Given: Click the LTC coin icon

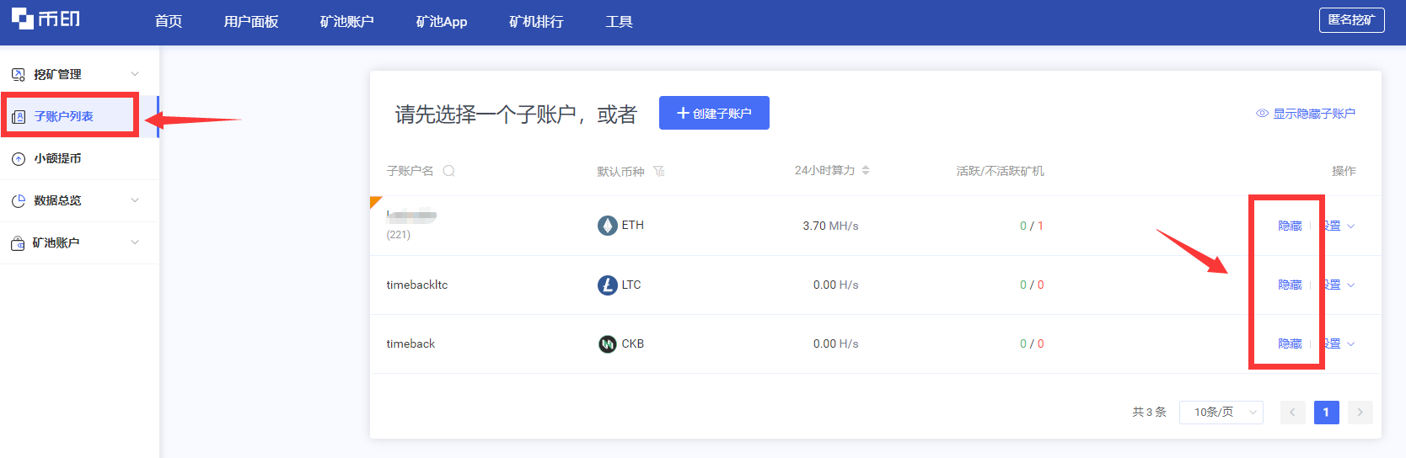Looking at the screenshot, I should coord(607,285).
